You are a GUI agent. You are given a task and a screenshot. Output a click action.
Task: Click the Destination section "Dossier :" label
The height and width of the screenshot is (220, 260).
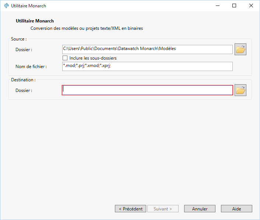click(24, 91)
